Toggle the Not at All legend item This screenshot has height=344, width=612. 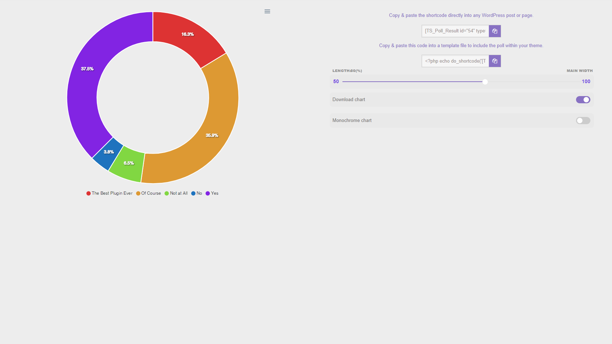click(176, 193)
